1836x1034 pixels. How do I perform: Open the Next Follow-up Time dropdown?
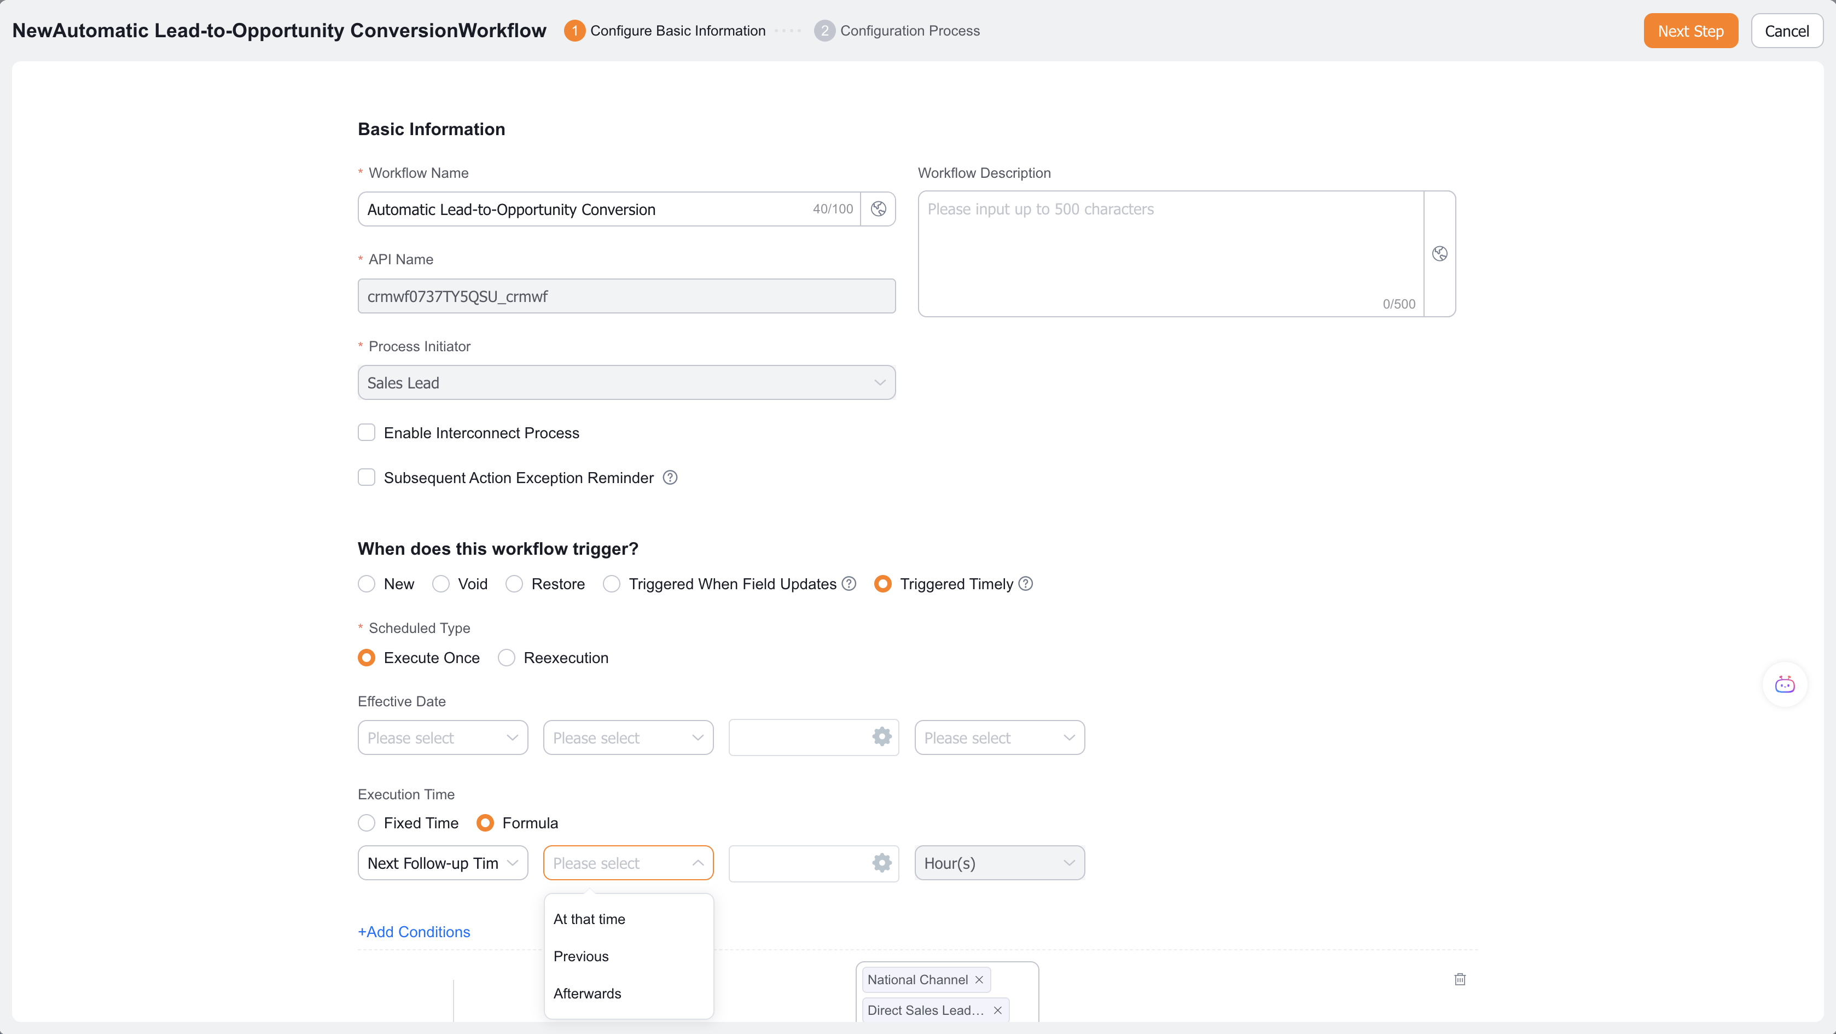(443, 863)
